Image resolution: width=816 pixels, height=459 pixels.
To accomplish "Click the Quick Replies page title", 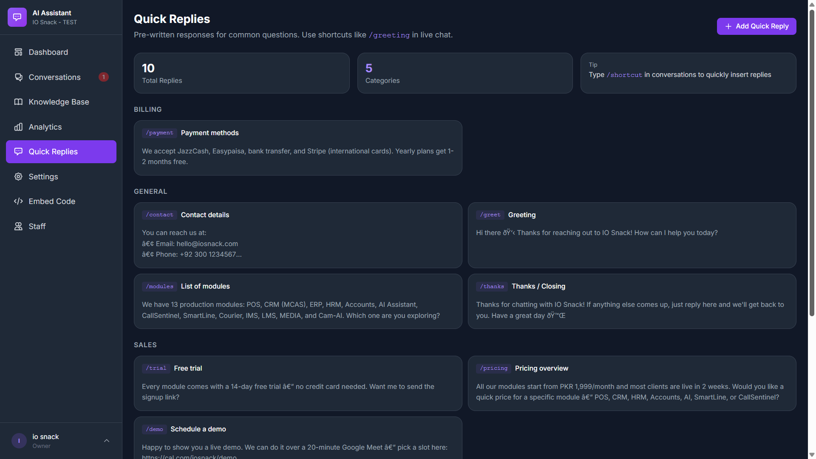I will (172, 19).
